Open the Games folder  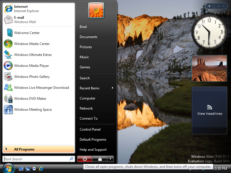click(85, 67)
